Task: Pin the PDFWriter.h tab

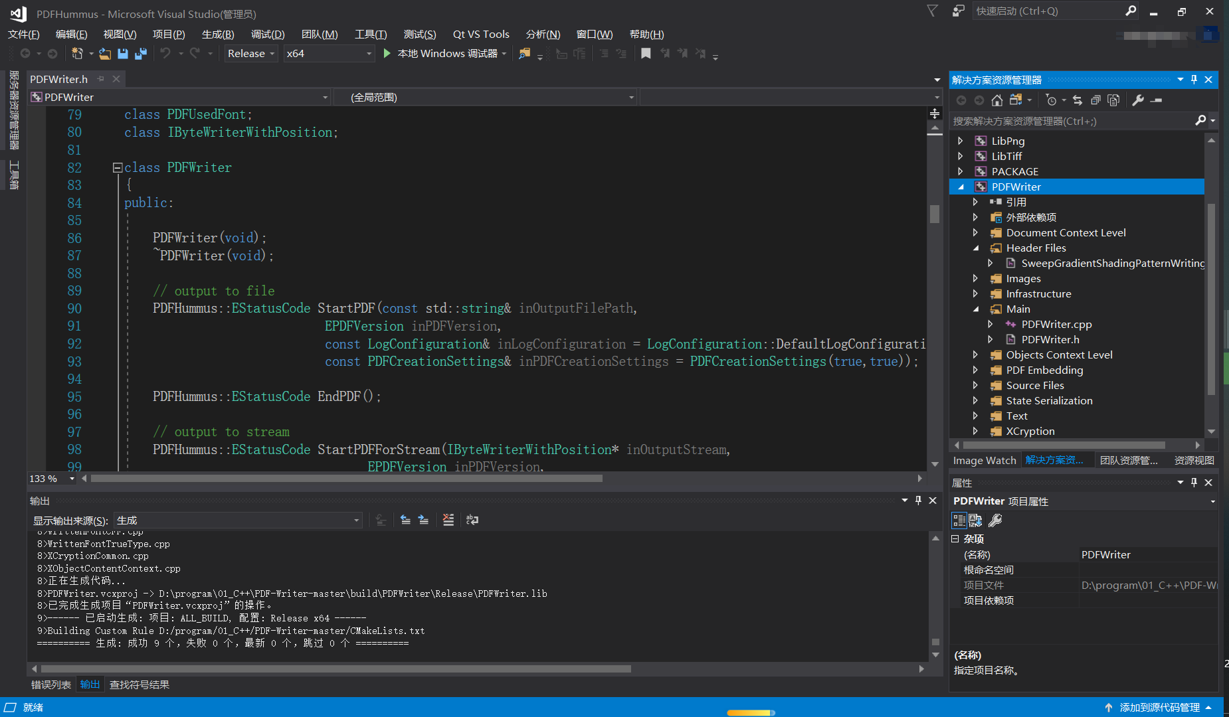Action: point(101,78)
